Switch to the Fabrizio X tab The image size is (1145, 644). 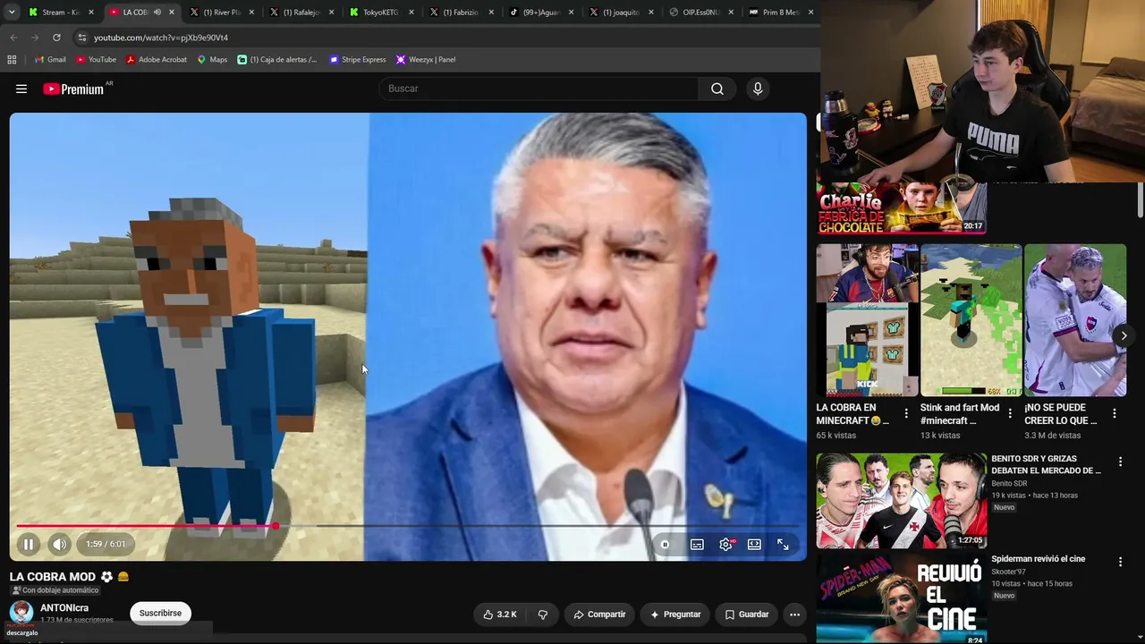[x=462, y=13]
